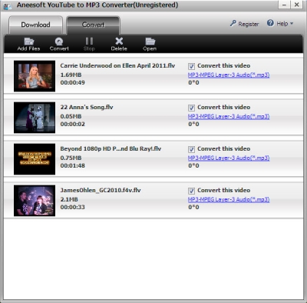
Task: Click the MP3 format link for Beyond 1080p HD
Action: [x=229, y=158]
